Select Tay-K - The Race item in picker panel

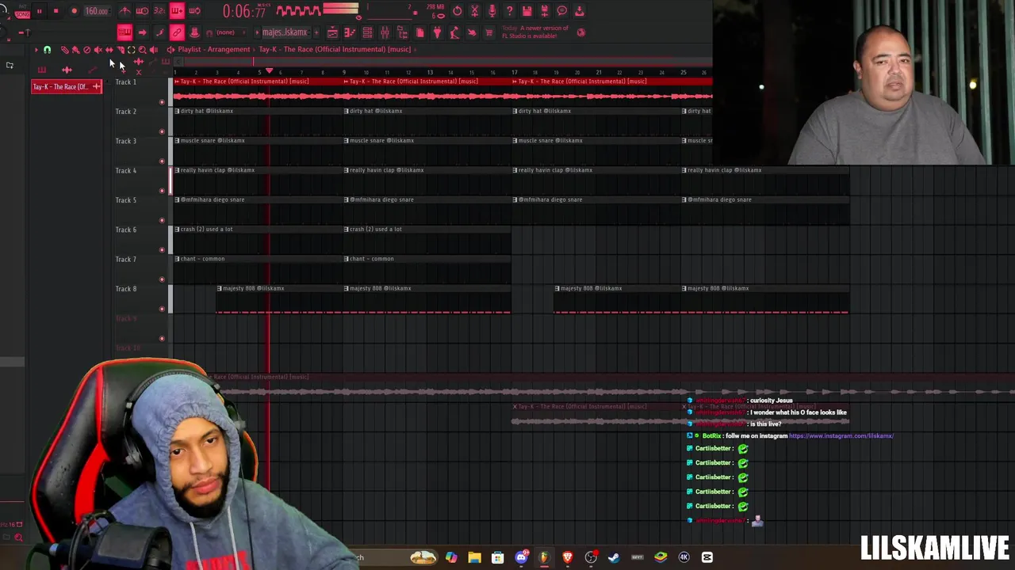tap(67, 86)
